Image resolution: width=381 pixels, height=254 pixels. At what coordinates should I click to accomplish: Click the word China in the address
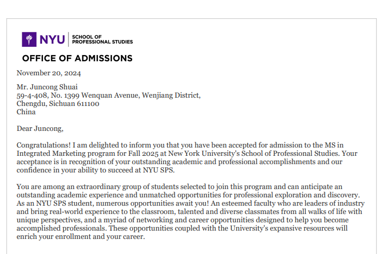click(26, 112)
